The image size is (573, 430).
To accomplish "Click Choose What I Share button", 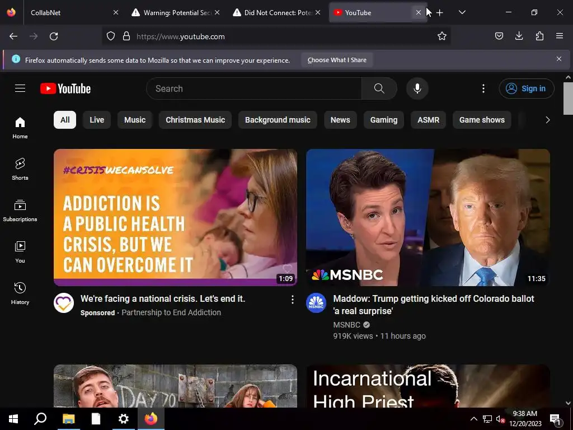I will (x=337, y=60).
